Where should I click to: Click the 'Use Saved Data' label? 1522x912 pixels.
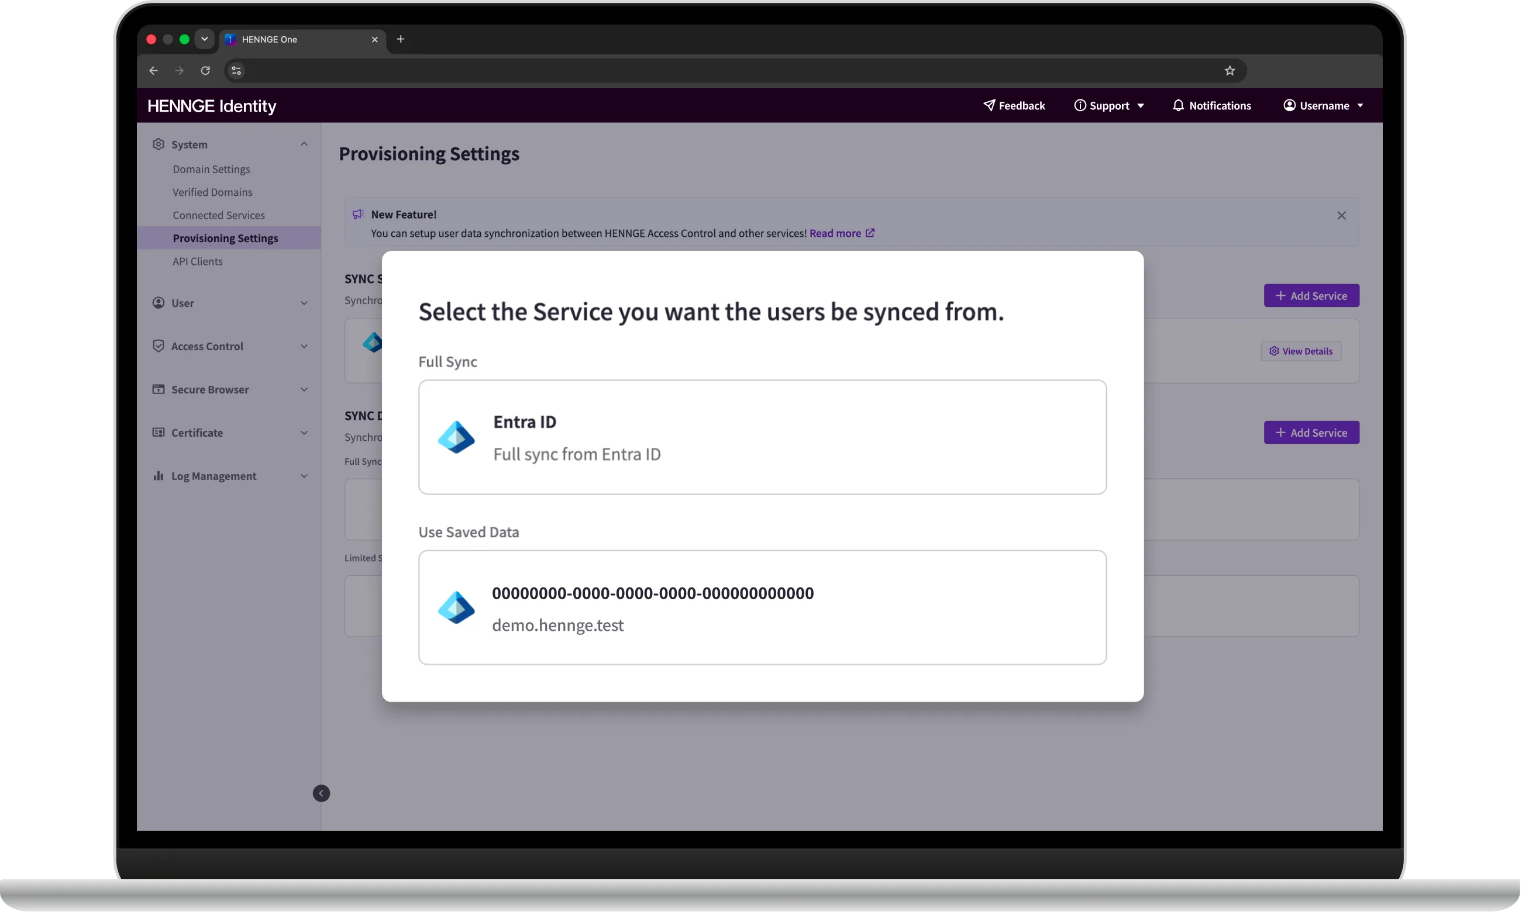pos(469,532)
